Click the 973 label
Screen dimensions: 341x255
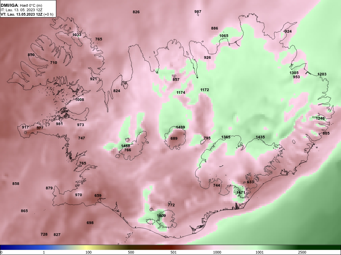(80, 125)
